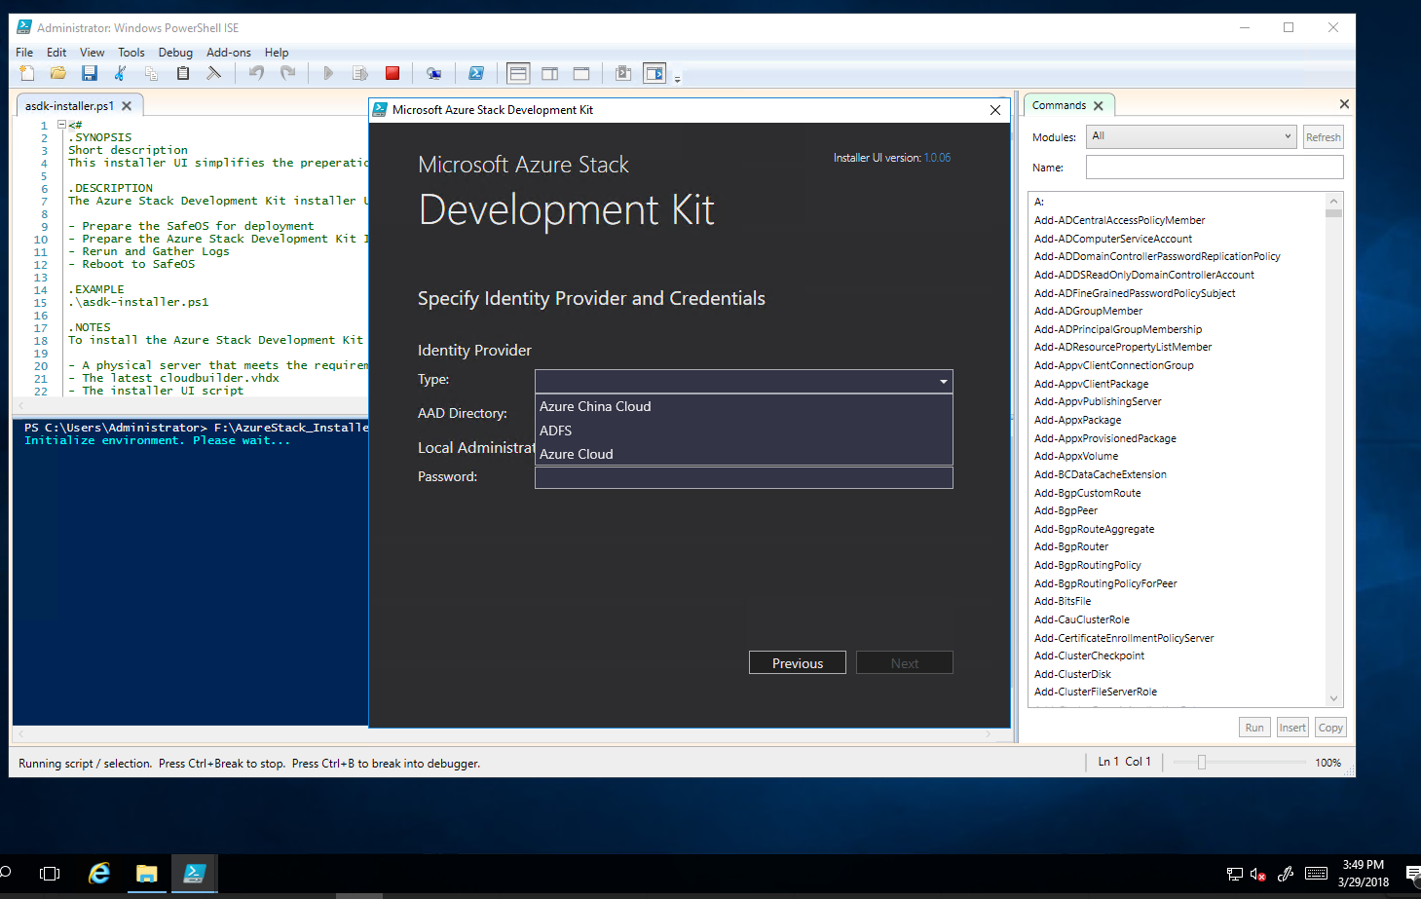This screenshot has width=1421, height=899.
Task: Run script with the green play icon
Action: tap(328, 73)
